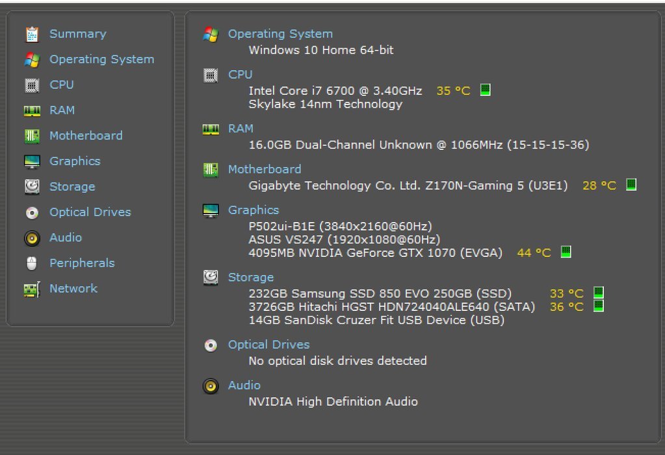Click the green CPU temperature indicator icon
The width and height of the screenshot is (665, 455).
[485, 90]
